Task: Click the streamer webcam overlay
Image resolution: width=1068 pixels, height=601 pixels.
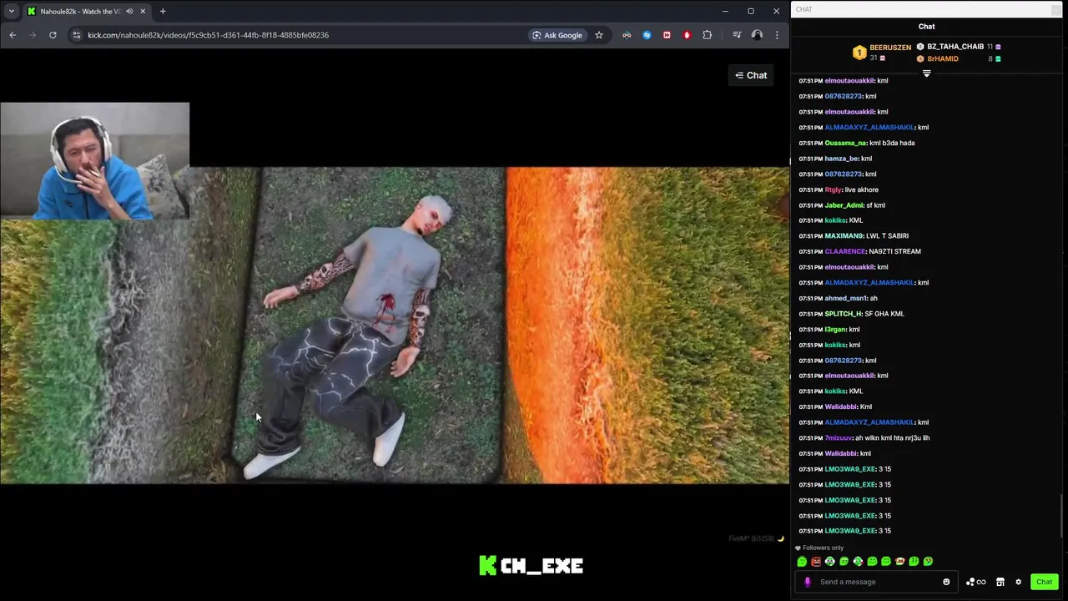Action: pyautogui.click(x=95, y=161)
